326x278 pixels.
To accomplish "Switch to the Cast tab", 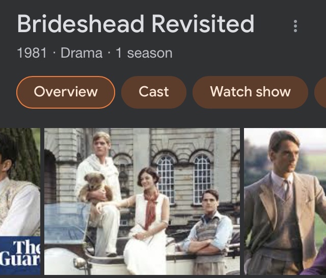I will (x=154, y=92).
